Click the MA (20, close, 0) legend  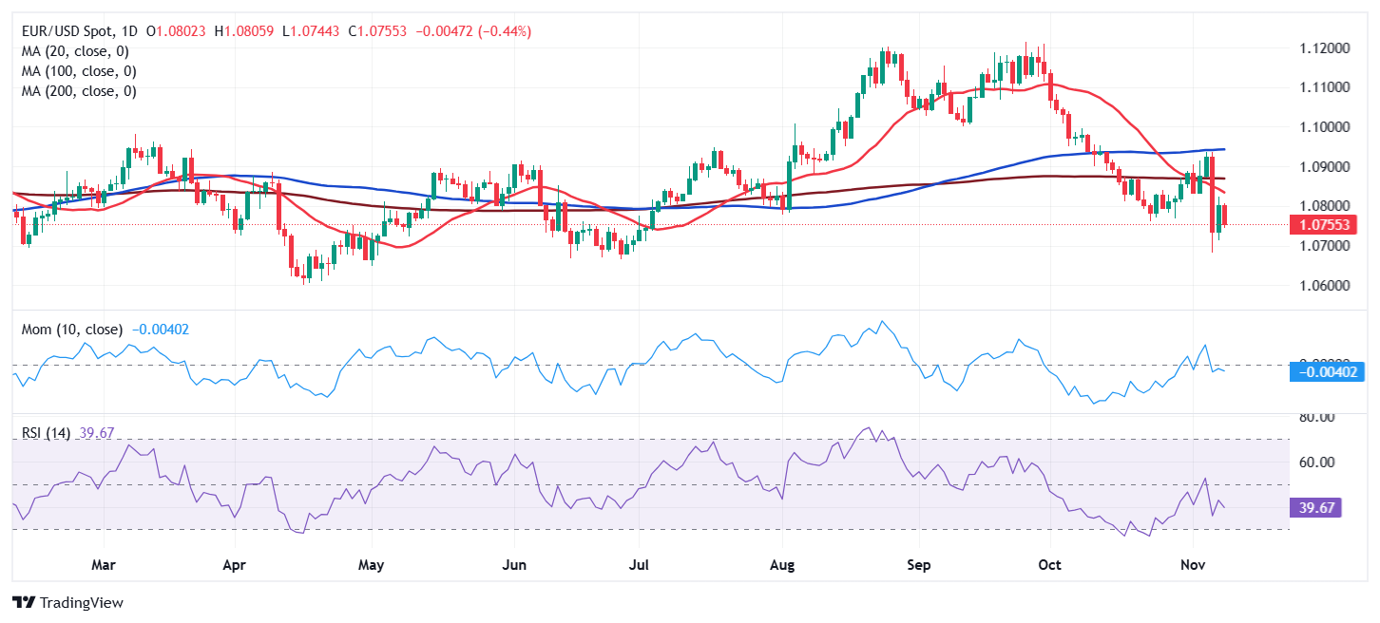click(74, 51)
